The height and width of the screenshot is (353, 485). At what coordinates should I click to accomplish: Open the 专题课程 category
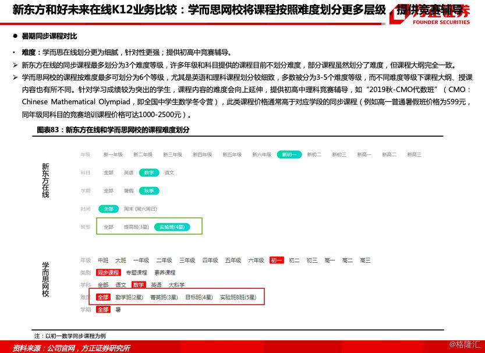[136, 273]
